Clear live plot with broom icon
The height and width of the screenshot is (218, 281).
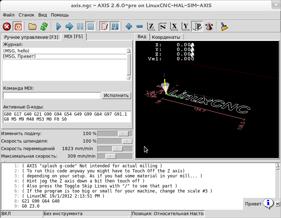tap(224, 27)
